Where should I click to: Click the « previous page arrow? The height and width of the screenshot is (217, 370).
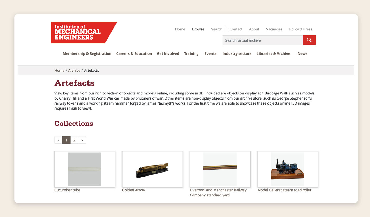point(58,140)
